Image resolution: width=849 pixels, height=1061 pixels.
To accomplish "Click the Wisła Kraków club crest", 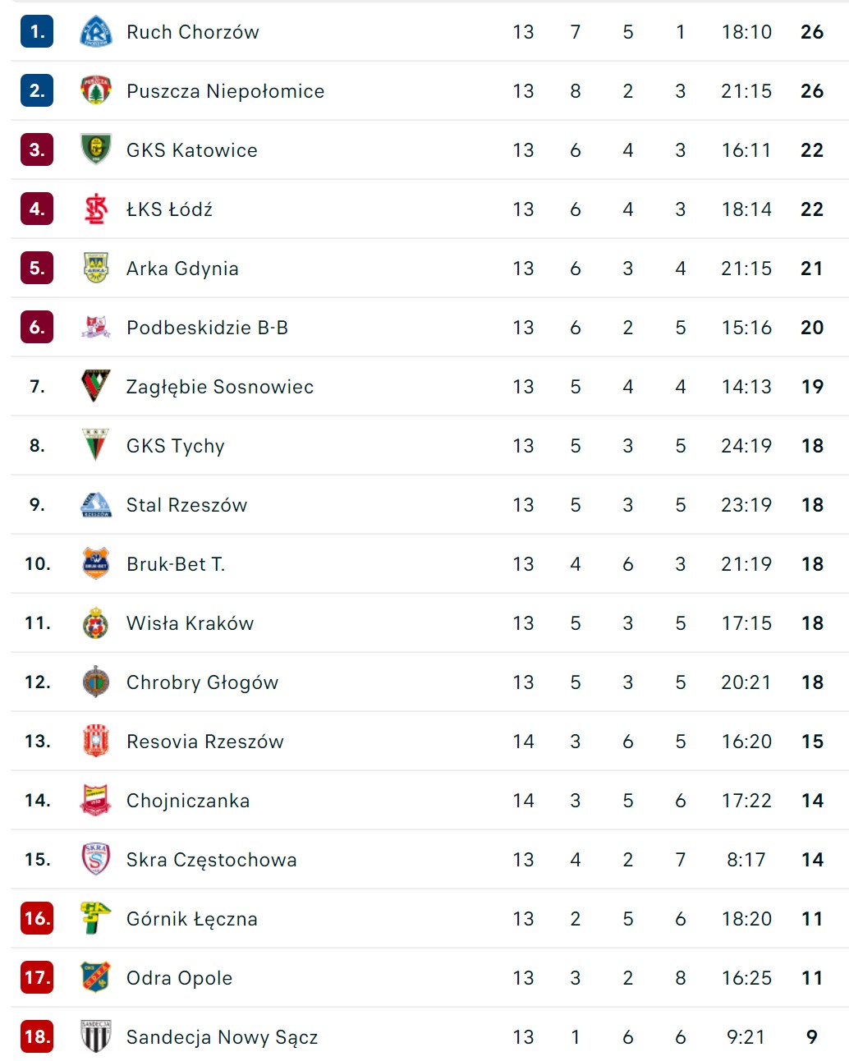I will pyautogui.click(x=96, y=623).
